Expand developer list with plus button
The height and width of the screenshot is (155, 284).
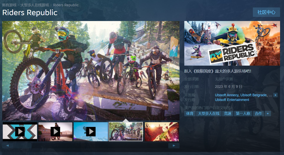(276, 95)
